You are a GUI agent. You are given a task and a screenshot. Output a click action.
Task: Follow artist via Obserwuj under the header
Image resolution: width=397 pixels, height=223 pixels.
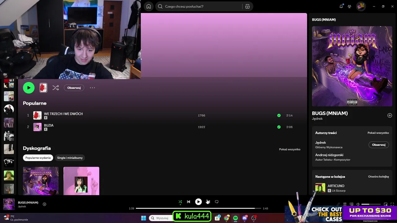[x=74, y=88]
